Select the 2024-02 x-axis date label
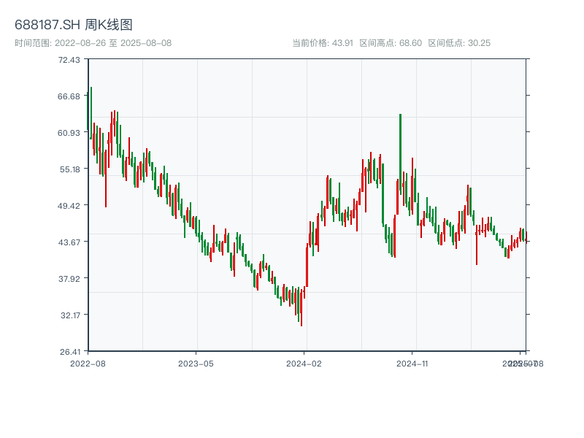The width and height of the screenshot is (584, 438). point(304,363)
